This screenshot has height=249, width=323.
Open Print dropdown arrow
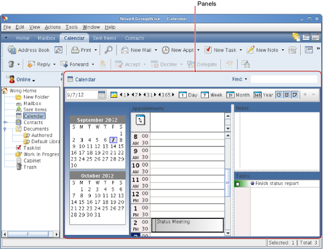click(x=96, y=50)
